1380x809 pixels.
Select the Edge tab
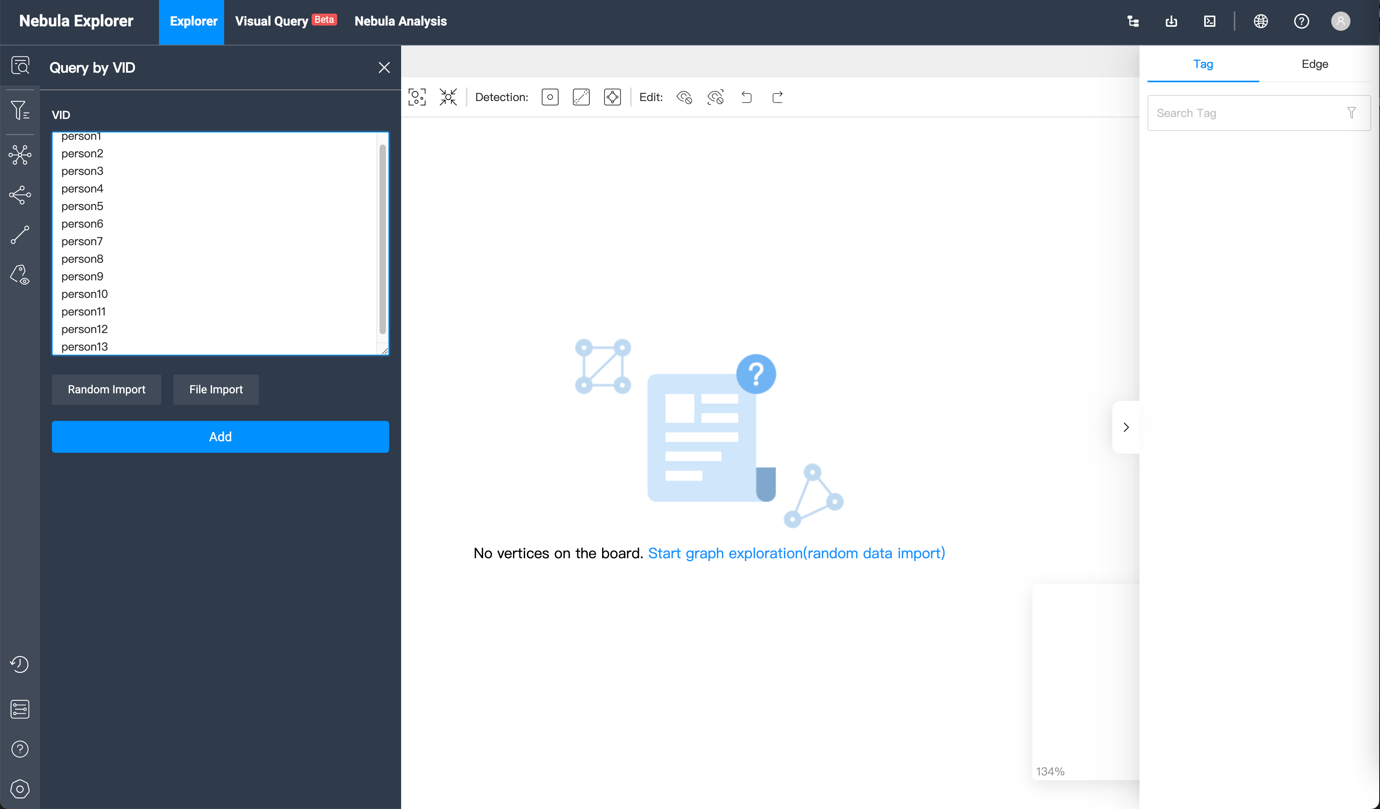coord(1314,64)
